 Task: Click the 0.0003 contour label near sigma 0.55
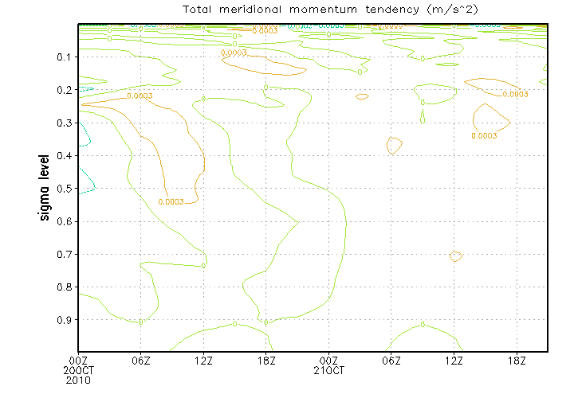(x=171, y=201)
